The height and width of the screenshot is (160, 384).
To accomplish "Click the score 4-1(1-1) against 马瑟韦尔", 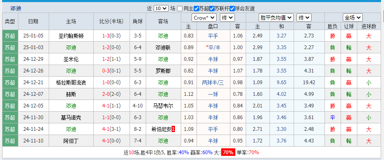I will click(112, 106).
